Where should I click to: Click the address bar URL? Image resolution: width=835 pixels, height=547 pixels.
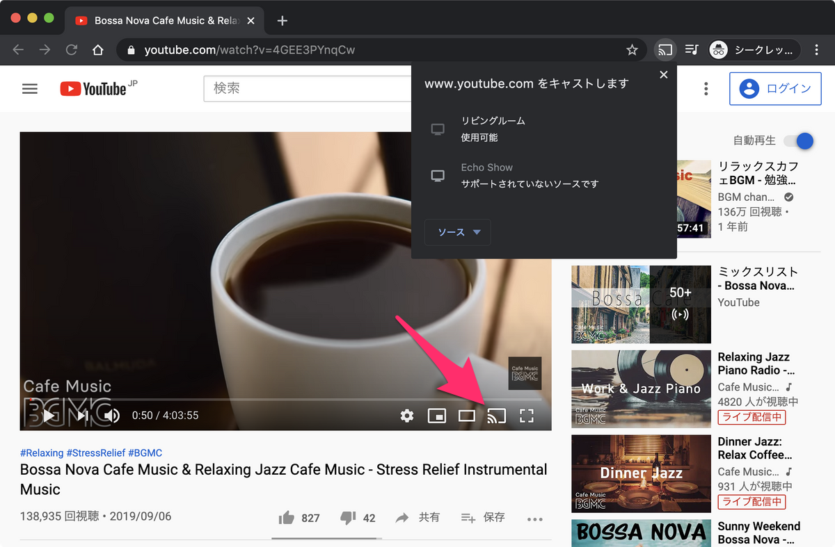click(250, 50)
